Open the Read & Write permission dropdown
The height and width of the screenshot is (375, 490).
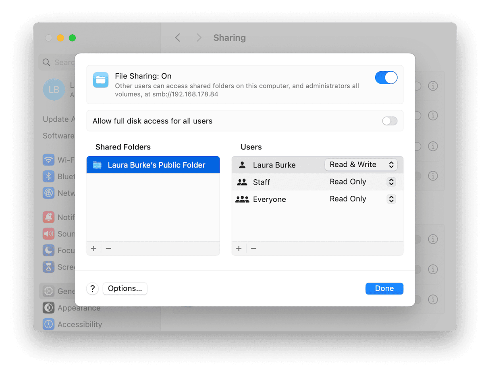click(361, 164)
